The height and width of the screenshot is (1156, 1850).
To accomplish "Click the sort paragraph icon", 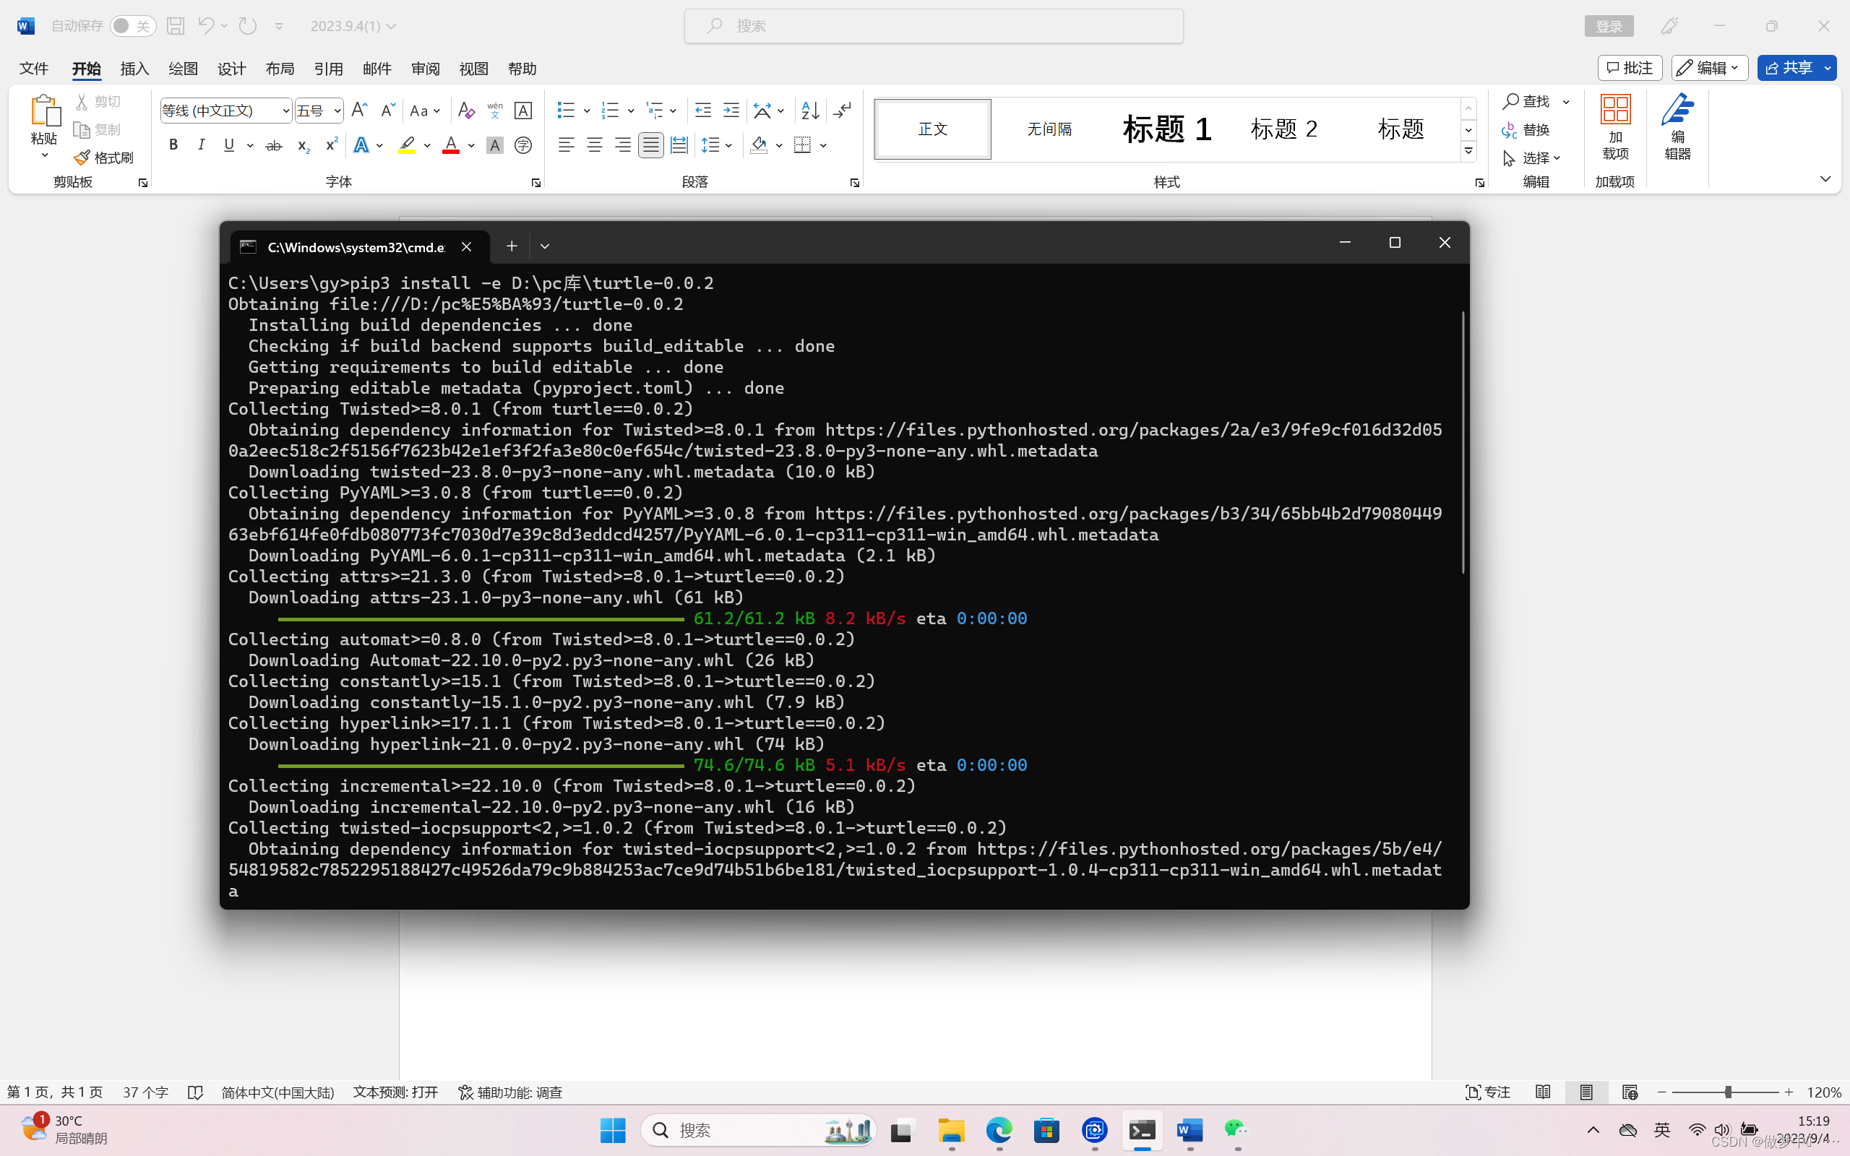I will (x=809, y=111).
